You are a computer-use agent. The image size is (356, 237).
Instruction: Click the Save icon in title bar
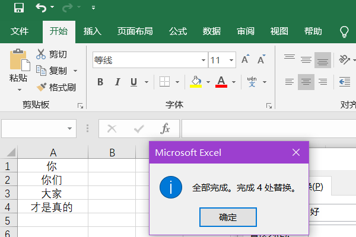tap(18, 8)
